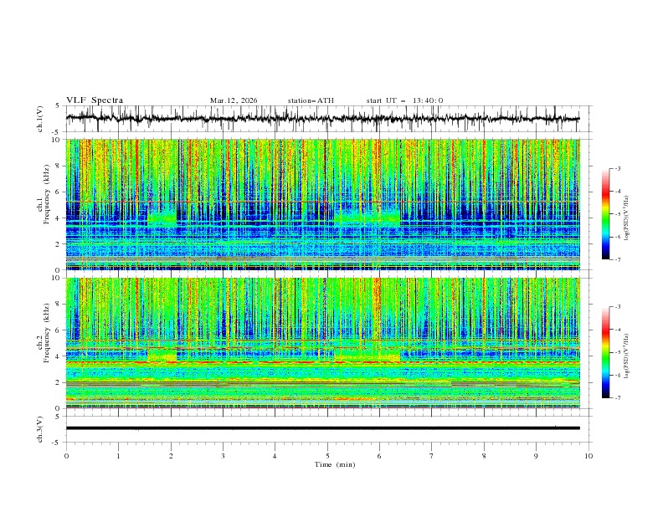
Task: Click the 'ch.1(V)' waveform axis label
Action: pos(40,119)
